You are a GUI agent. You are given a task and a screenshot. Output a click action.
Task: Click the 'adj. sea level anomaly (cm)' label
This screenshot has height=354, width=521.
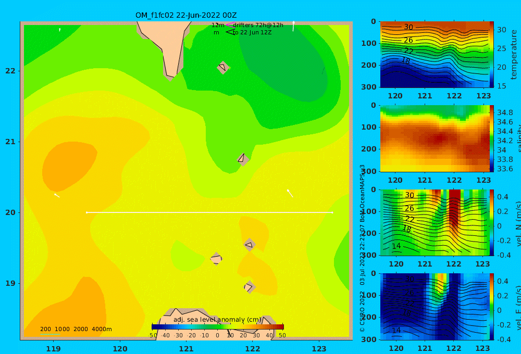pyautogui.click(x=217, y=320)
